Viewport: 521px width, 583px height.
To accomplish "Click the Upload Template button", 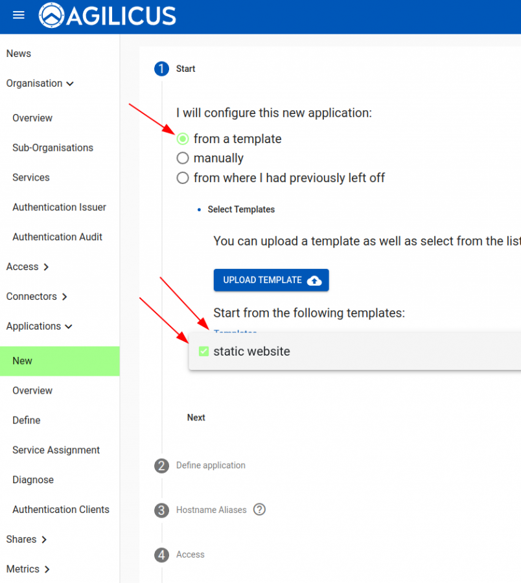I will click(x=271, y=280).
